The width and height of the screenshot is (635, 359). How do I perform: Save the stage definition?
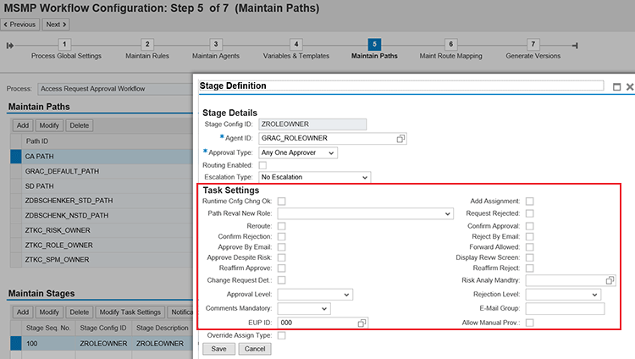218,348
